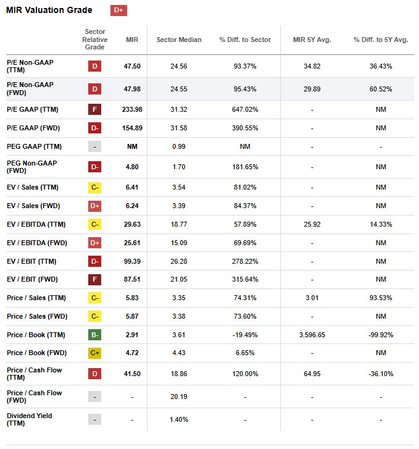Image resolution: width=419 pixels, height=449 pixels.
Task: Click the D grade badge for Price / Cash Flow (TTM)
Action: pyautogui.click(x=95, y=374)
